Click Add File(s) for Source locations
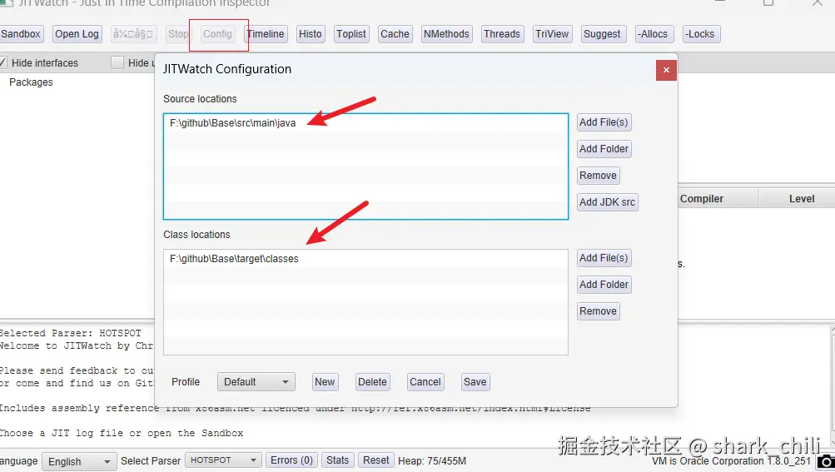The image size is (835, 472). point(604,122)
